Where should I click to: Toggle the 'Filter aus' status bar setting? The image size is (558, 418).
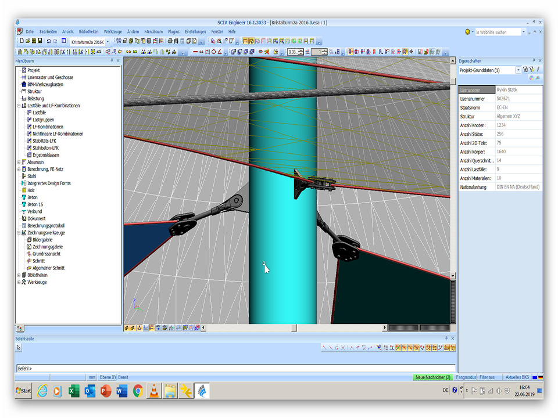point(487,377)
